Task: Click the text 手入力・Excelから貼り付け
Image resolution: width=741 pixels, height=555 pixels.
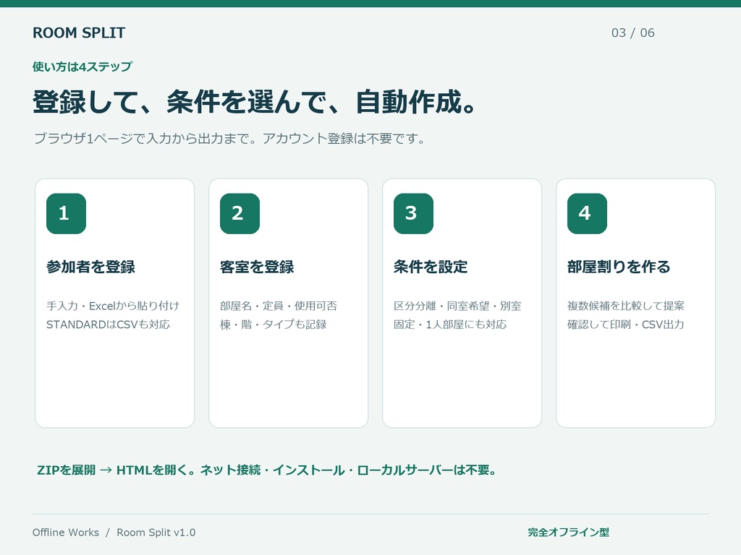Action: [113, 306]
